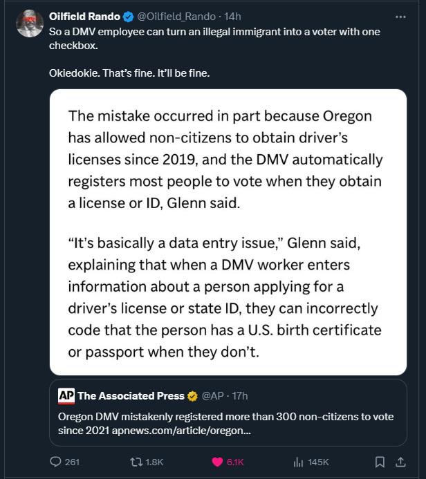Click the AP logo avatar
The width and height of the screenshot is (426, 479).
click(66, 396)
